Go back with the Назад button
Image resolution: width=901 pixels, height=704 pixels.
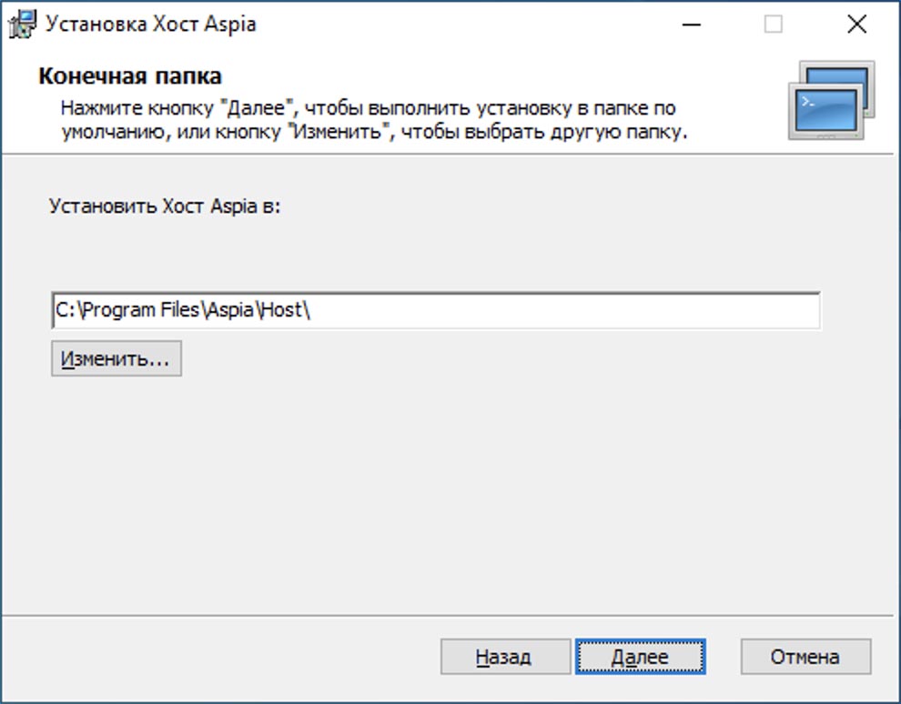(x=505, y=657)
